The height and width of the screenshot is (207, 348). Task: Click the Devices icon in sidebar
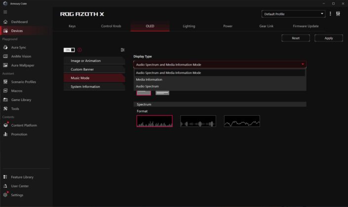coord(5,31)
